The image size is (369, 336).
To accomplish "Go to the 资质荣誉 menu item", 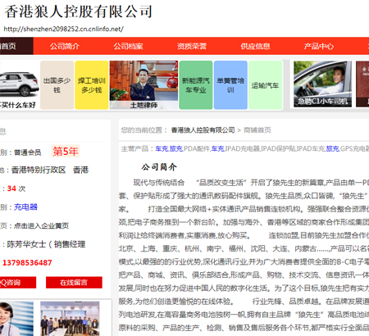I will [x=192, y=46].
